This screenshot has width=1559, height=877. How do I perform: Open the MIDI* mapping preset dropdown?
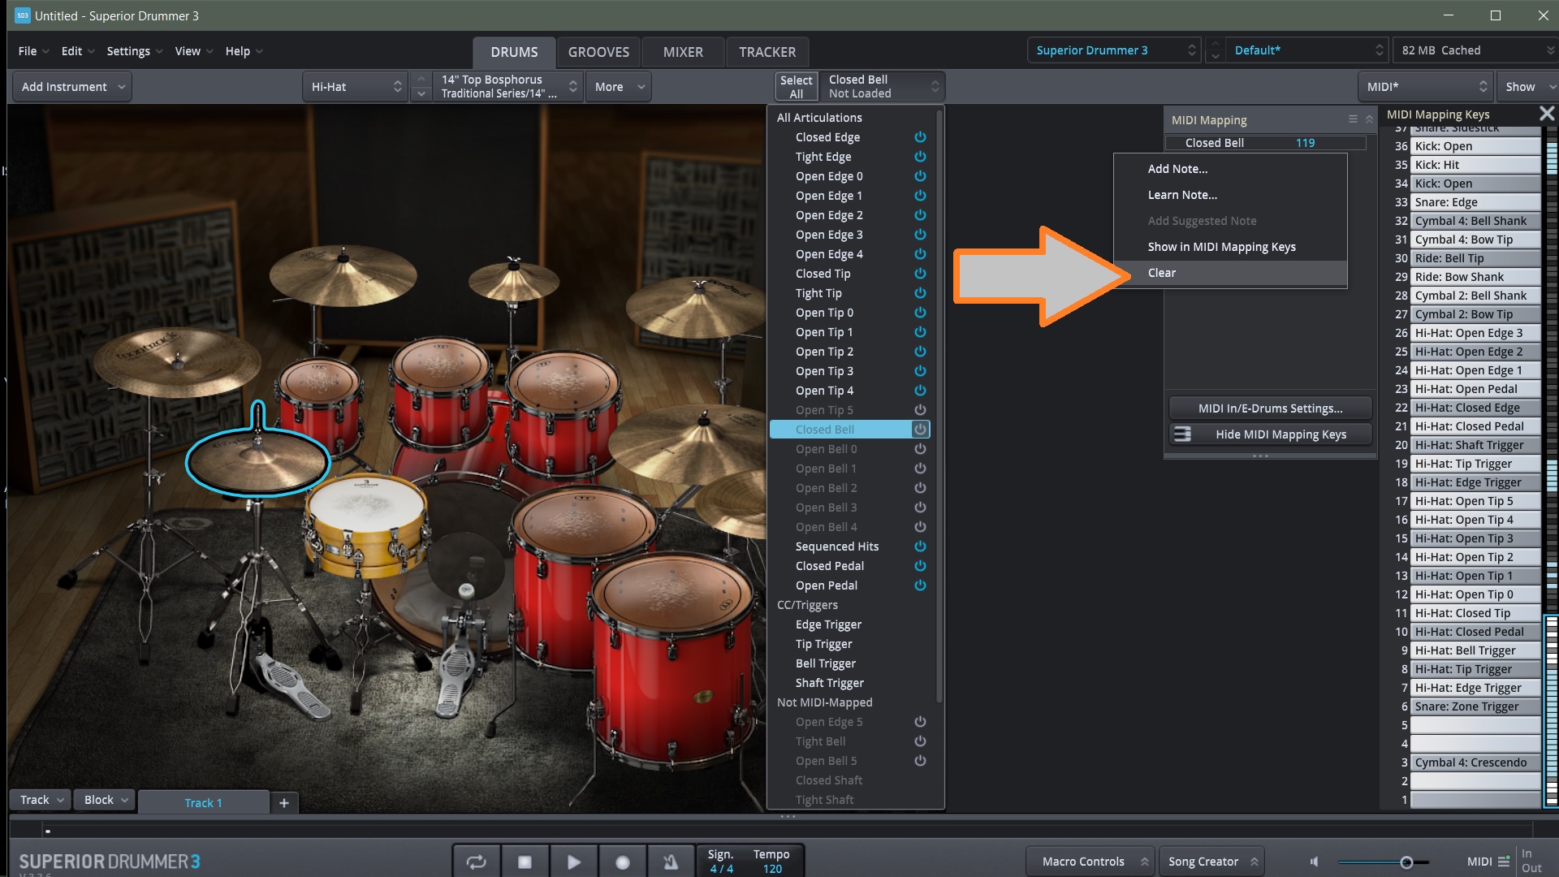click(x=1427, y=87)
